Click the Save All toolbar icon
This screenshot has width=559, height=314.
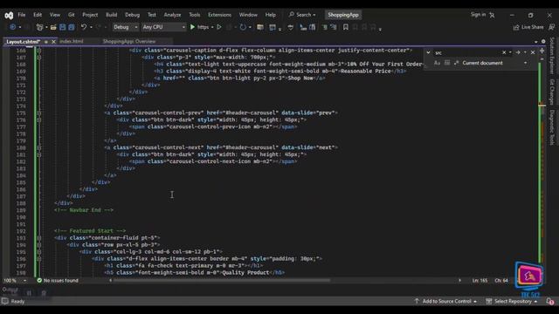[x=72, y=27]
